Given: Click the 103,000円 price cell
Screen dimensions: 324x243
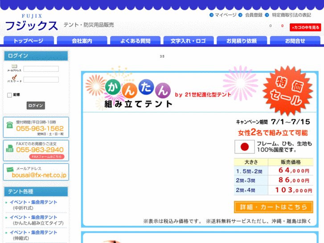Looking at the screenshot, I should pyautogui.click(x=291, y=190).
